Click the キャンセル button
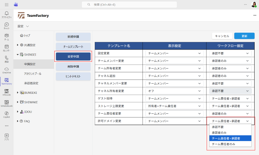 [x=222, y=36]
